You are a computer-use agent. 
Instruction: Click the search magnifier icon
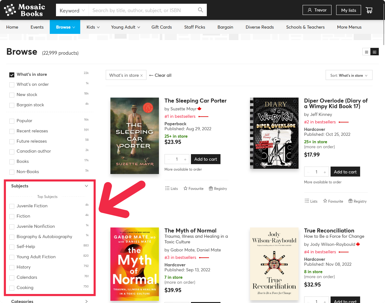pos(201,10)
